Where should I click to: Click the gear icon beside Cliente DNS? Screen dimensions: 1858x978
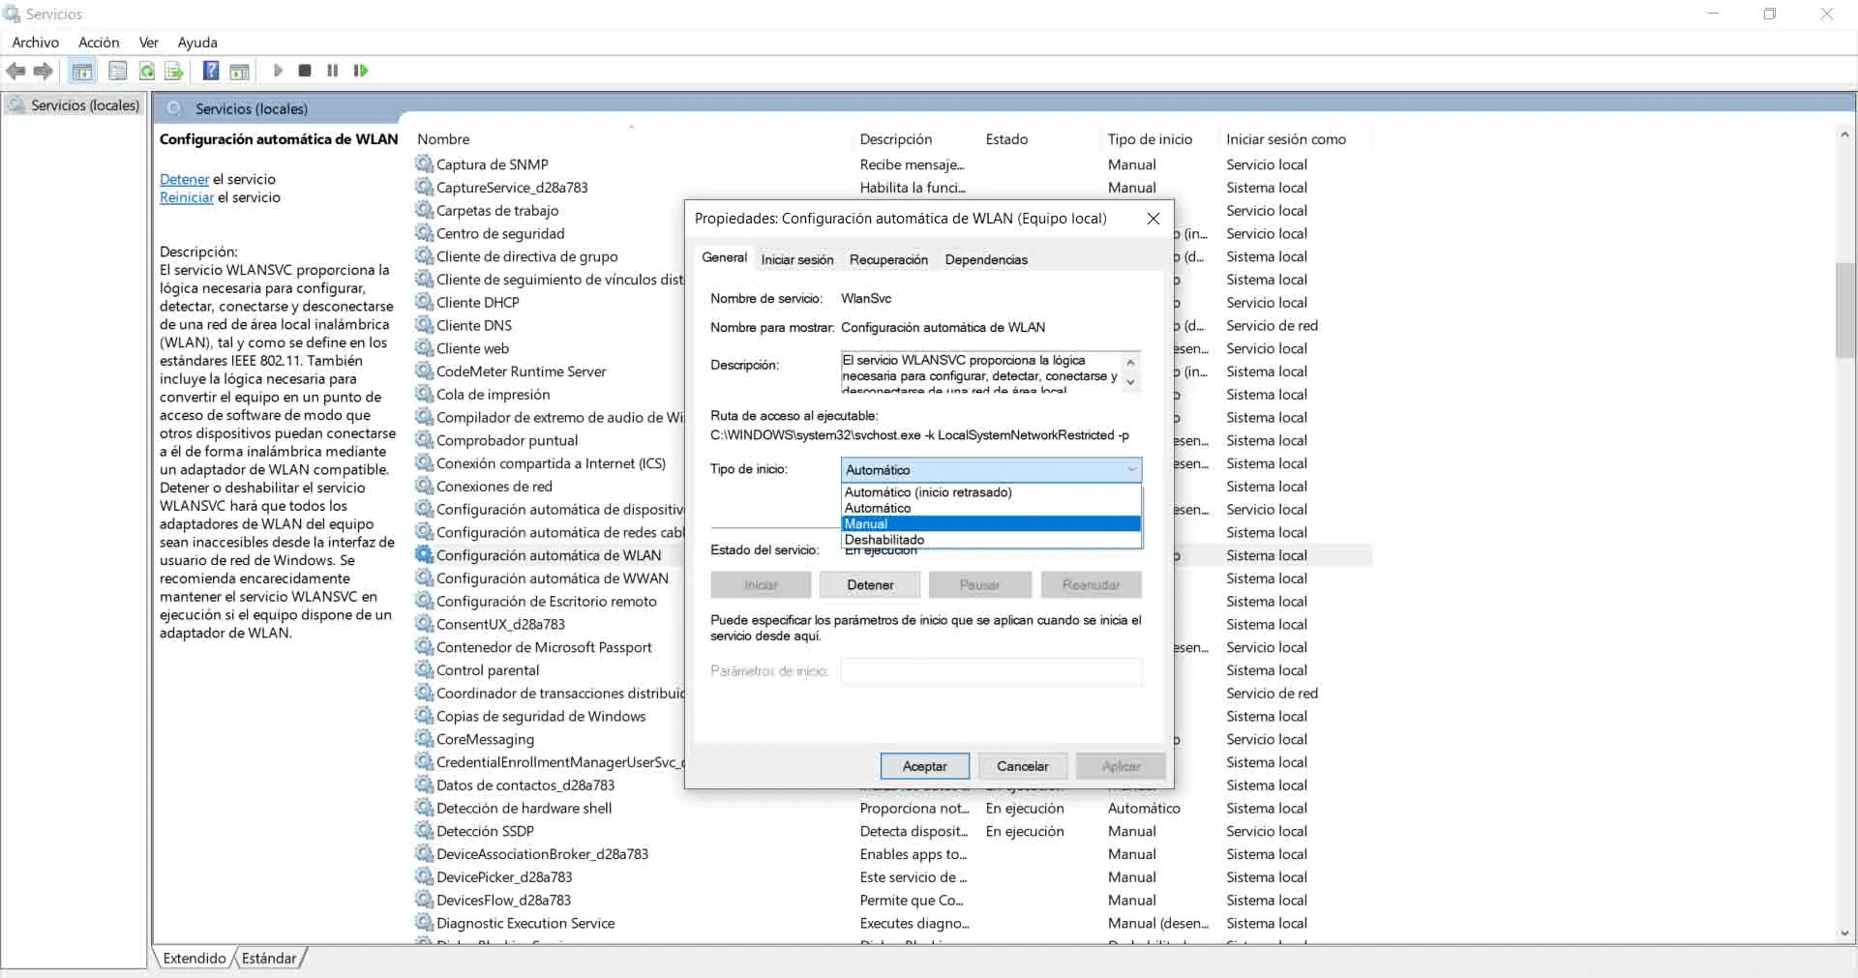point(424,325)
